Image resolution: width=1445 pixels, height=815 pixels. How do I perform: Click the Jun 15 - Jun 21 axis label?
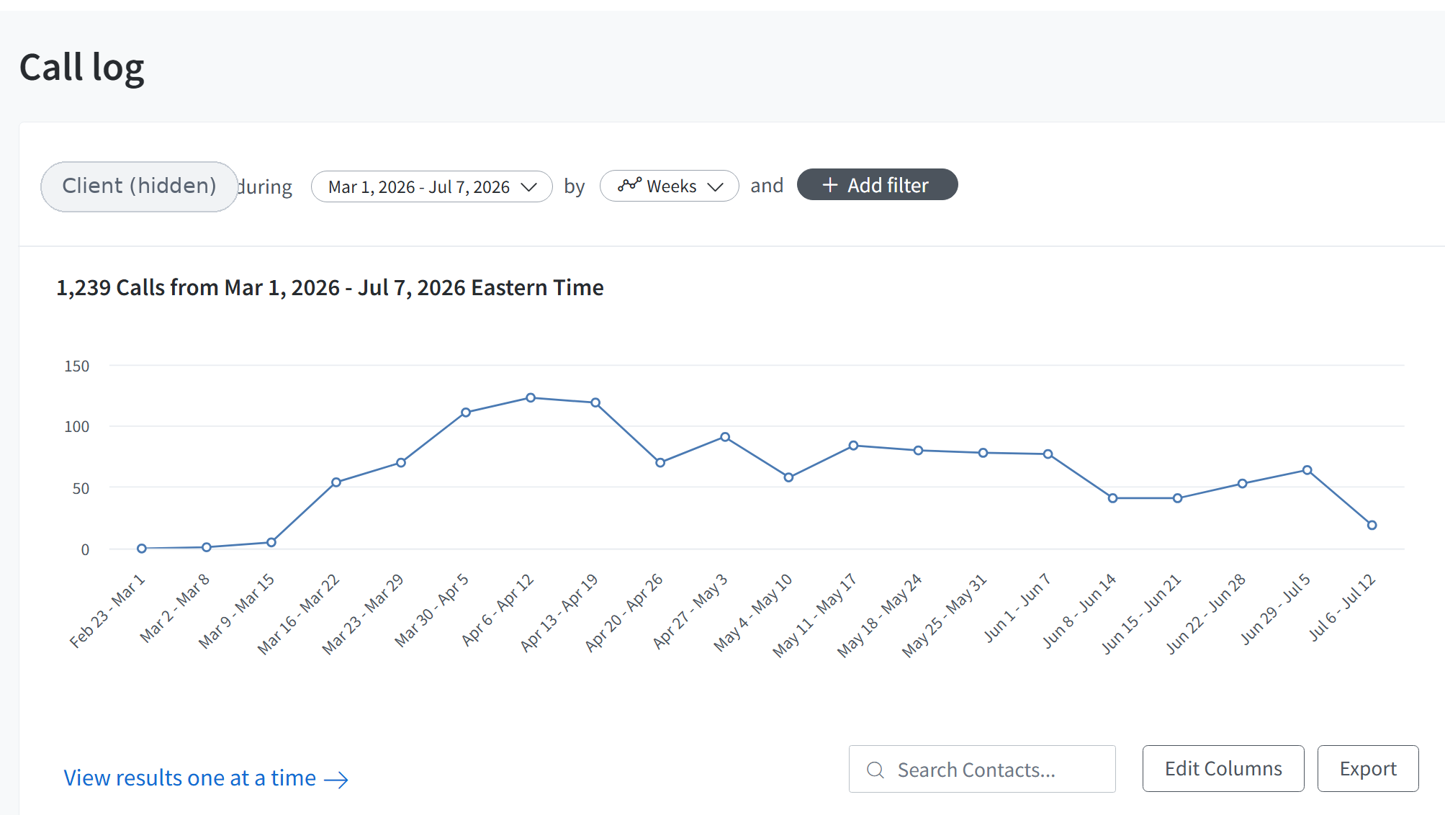[1141, 614]
